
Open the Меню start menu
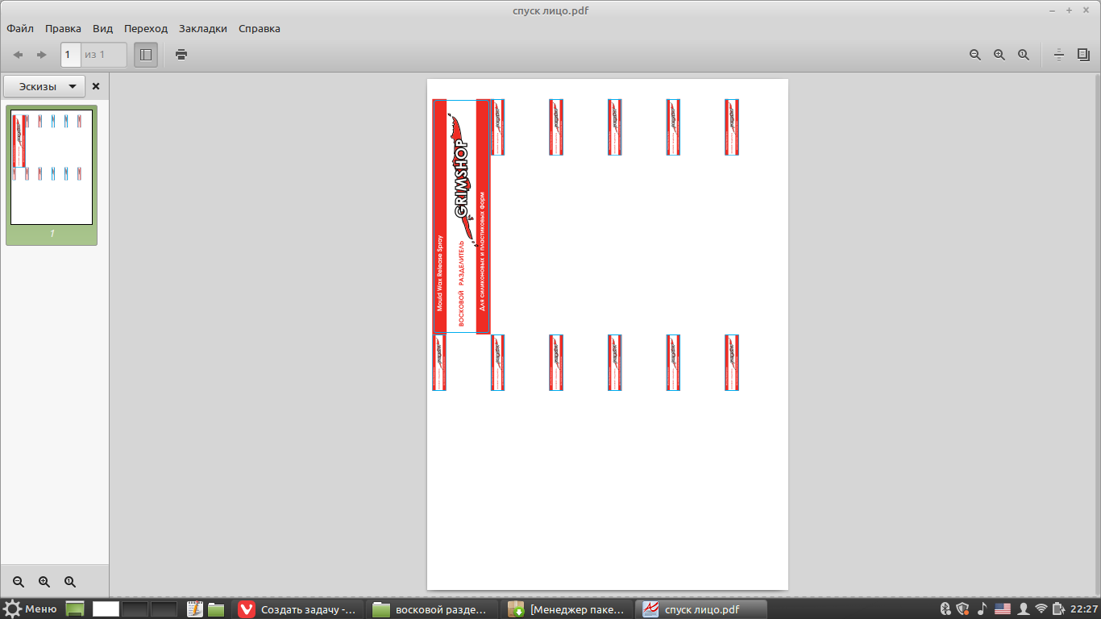click(31, 609)
